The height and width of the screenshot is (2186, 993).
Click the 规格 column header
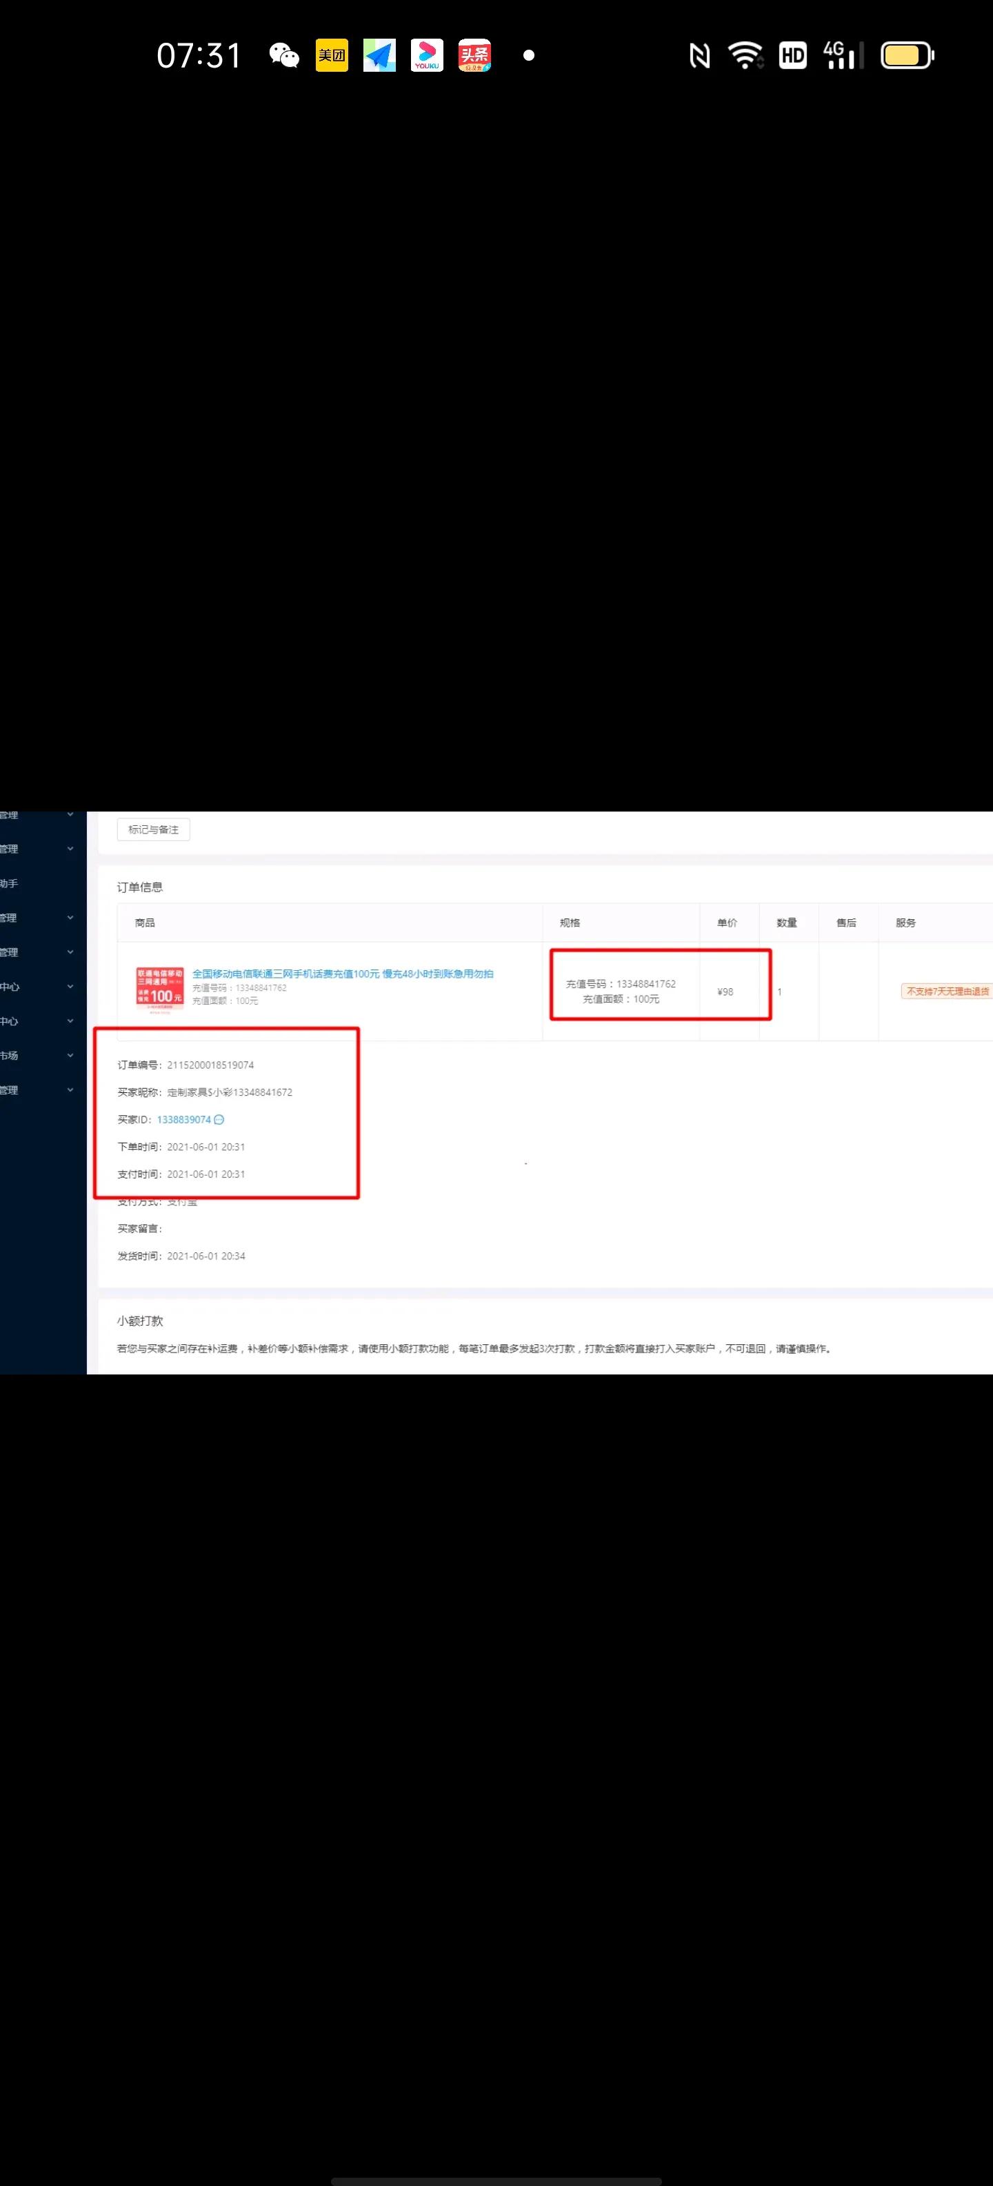[570, 923]
